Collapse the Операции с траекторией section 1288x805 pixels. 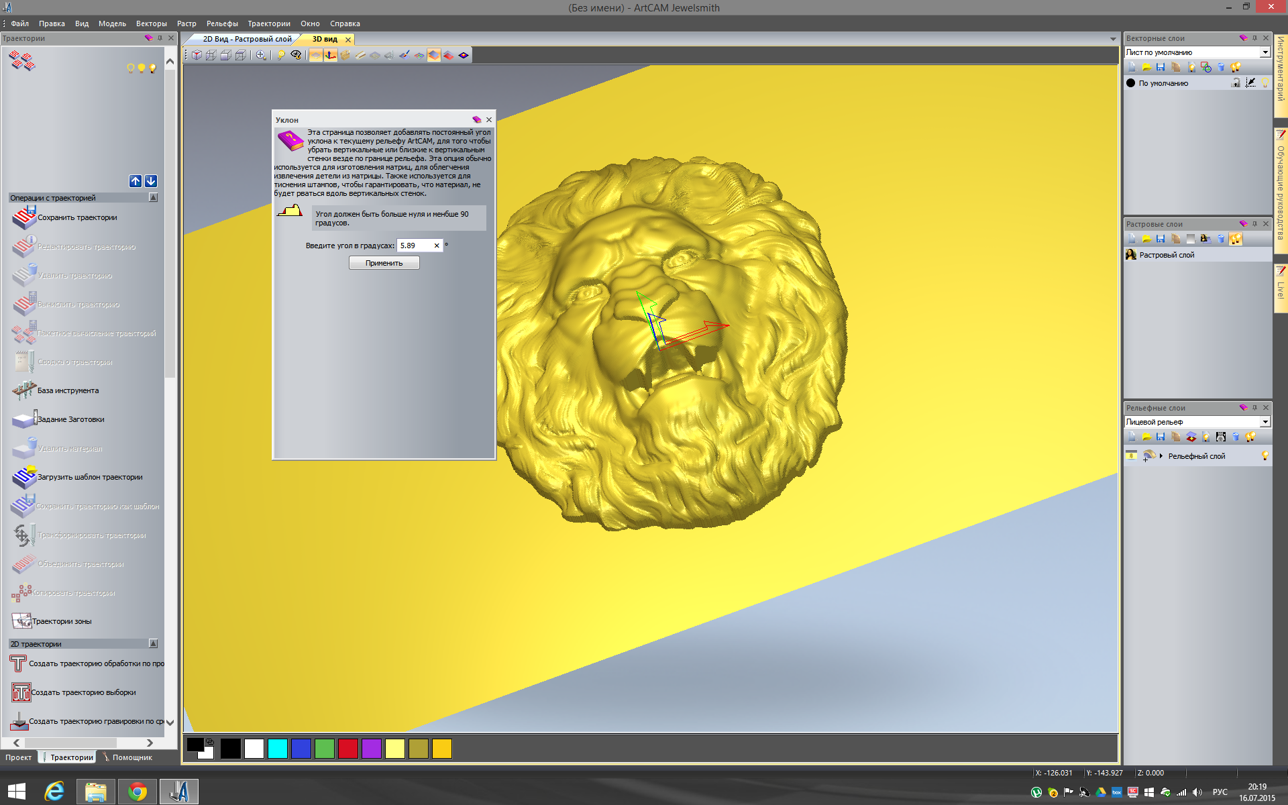pyautogui.click(x=153, y=198)
